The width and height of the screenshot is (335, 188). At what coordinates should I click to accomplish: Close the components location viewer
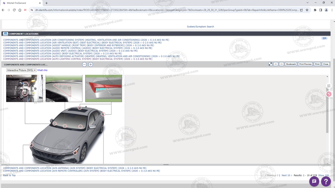(326, 64)
